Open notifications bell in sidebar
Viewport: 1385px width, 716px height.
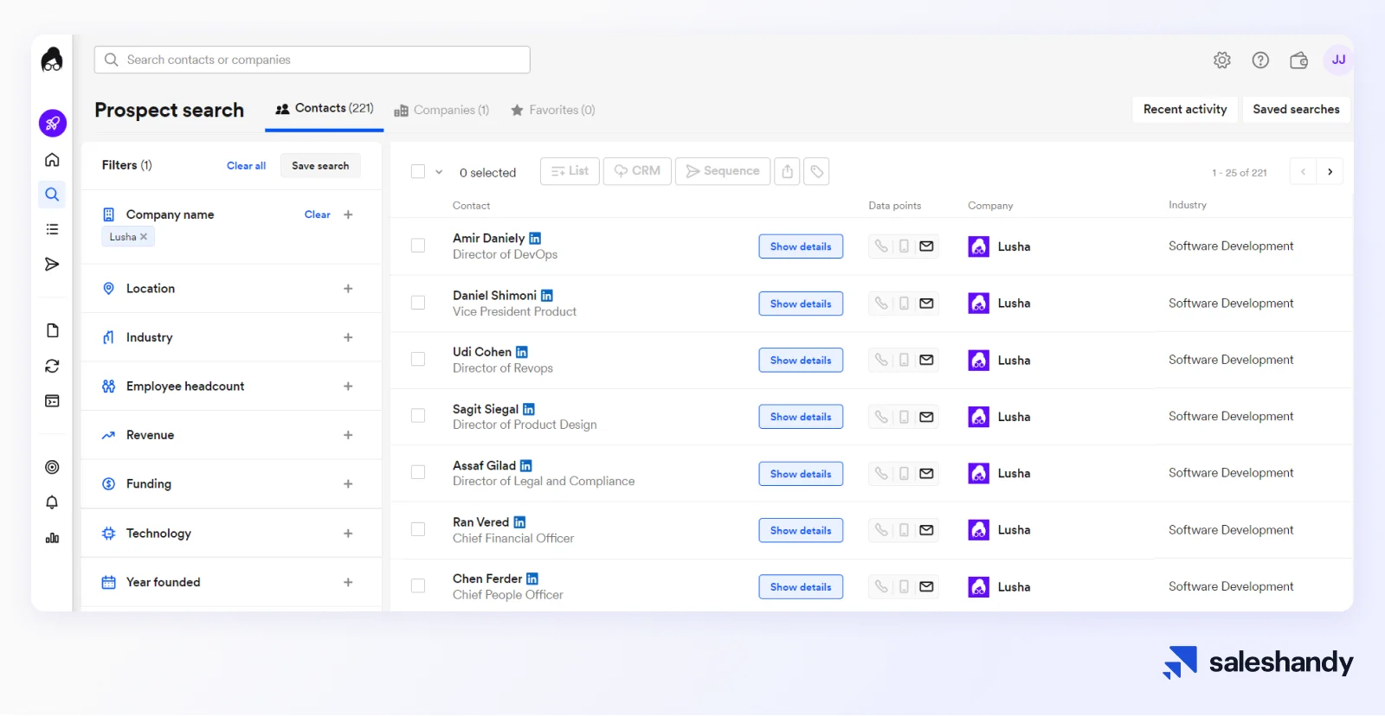(52, 502)
